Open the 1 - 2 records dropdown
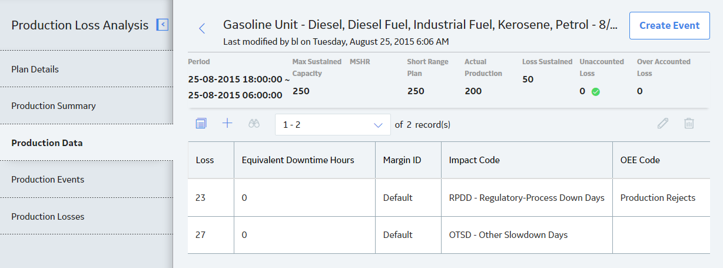723x268 pixels. tap(333, 125)
